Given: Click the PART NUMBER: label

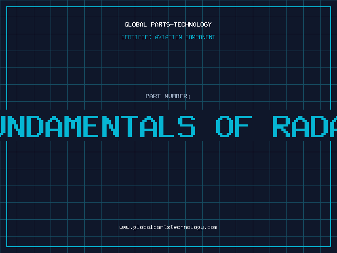Looking at the screenshot, I should pyautogui.click(x=168, y=96).
